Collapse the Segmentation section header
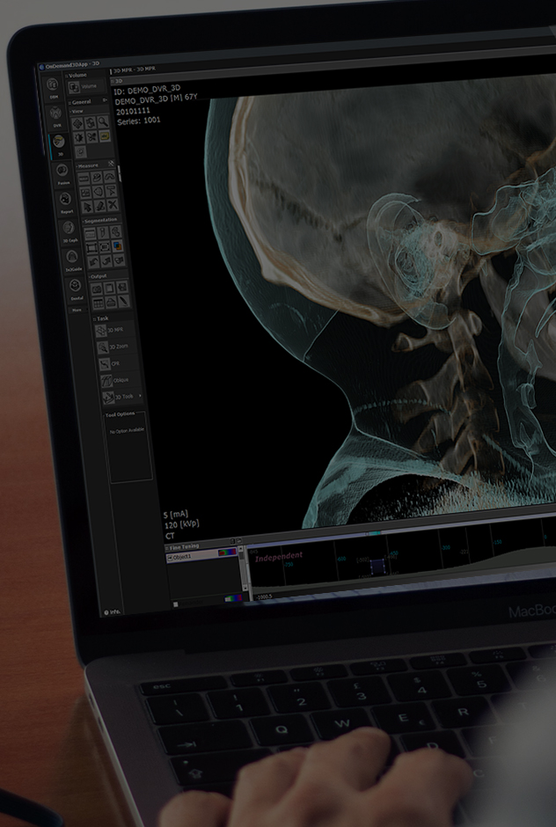Screen dimensions: 556x827 [x=99, y=221]
